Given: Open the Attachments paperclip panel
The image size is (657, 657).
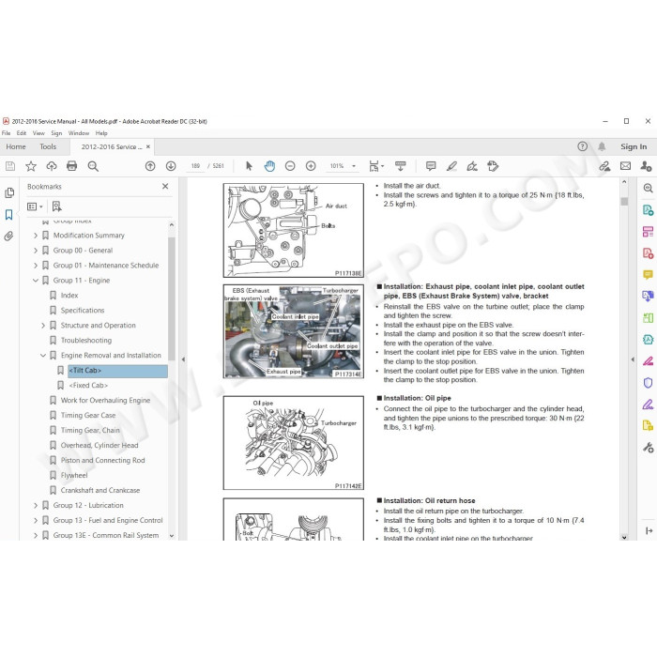Looking at the screenshot, I should pyautogui.click(x=9, y=237).
